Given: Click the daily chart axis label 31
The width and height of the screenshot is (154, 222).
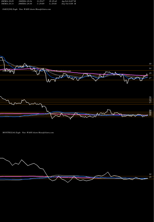Looking at the screenshot, I should point(150,68).
